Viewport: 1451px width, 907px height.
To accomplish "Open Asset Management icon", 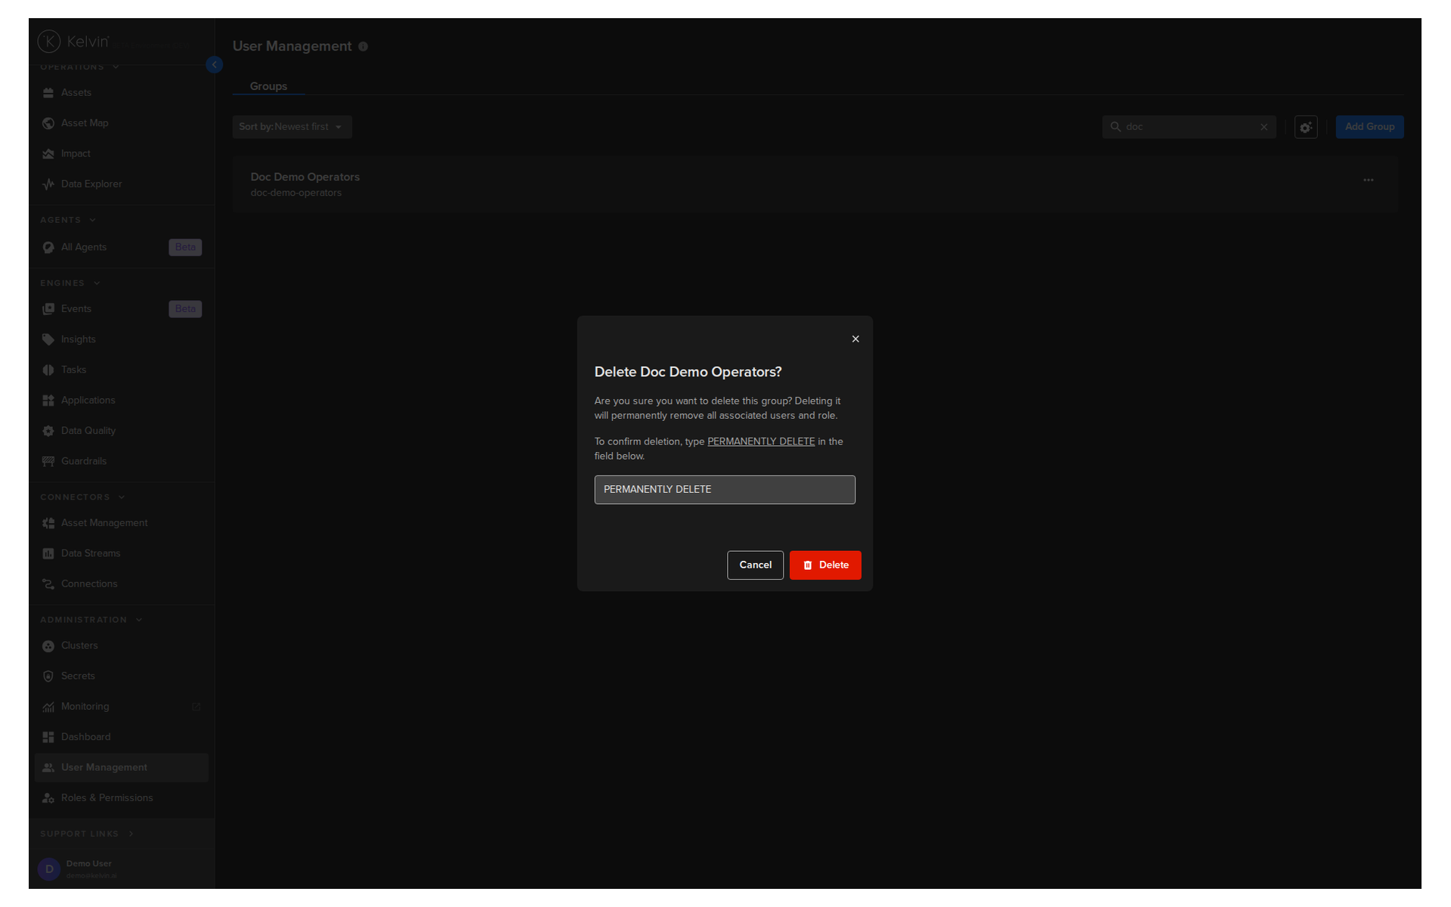I will (48, 523).
